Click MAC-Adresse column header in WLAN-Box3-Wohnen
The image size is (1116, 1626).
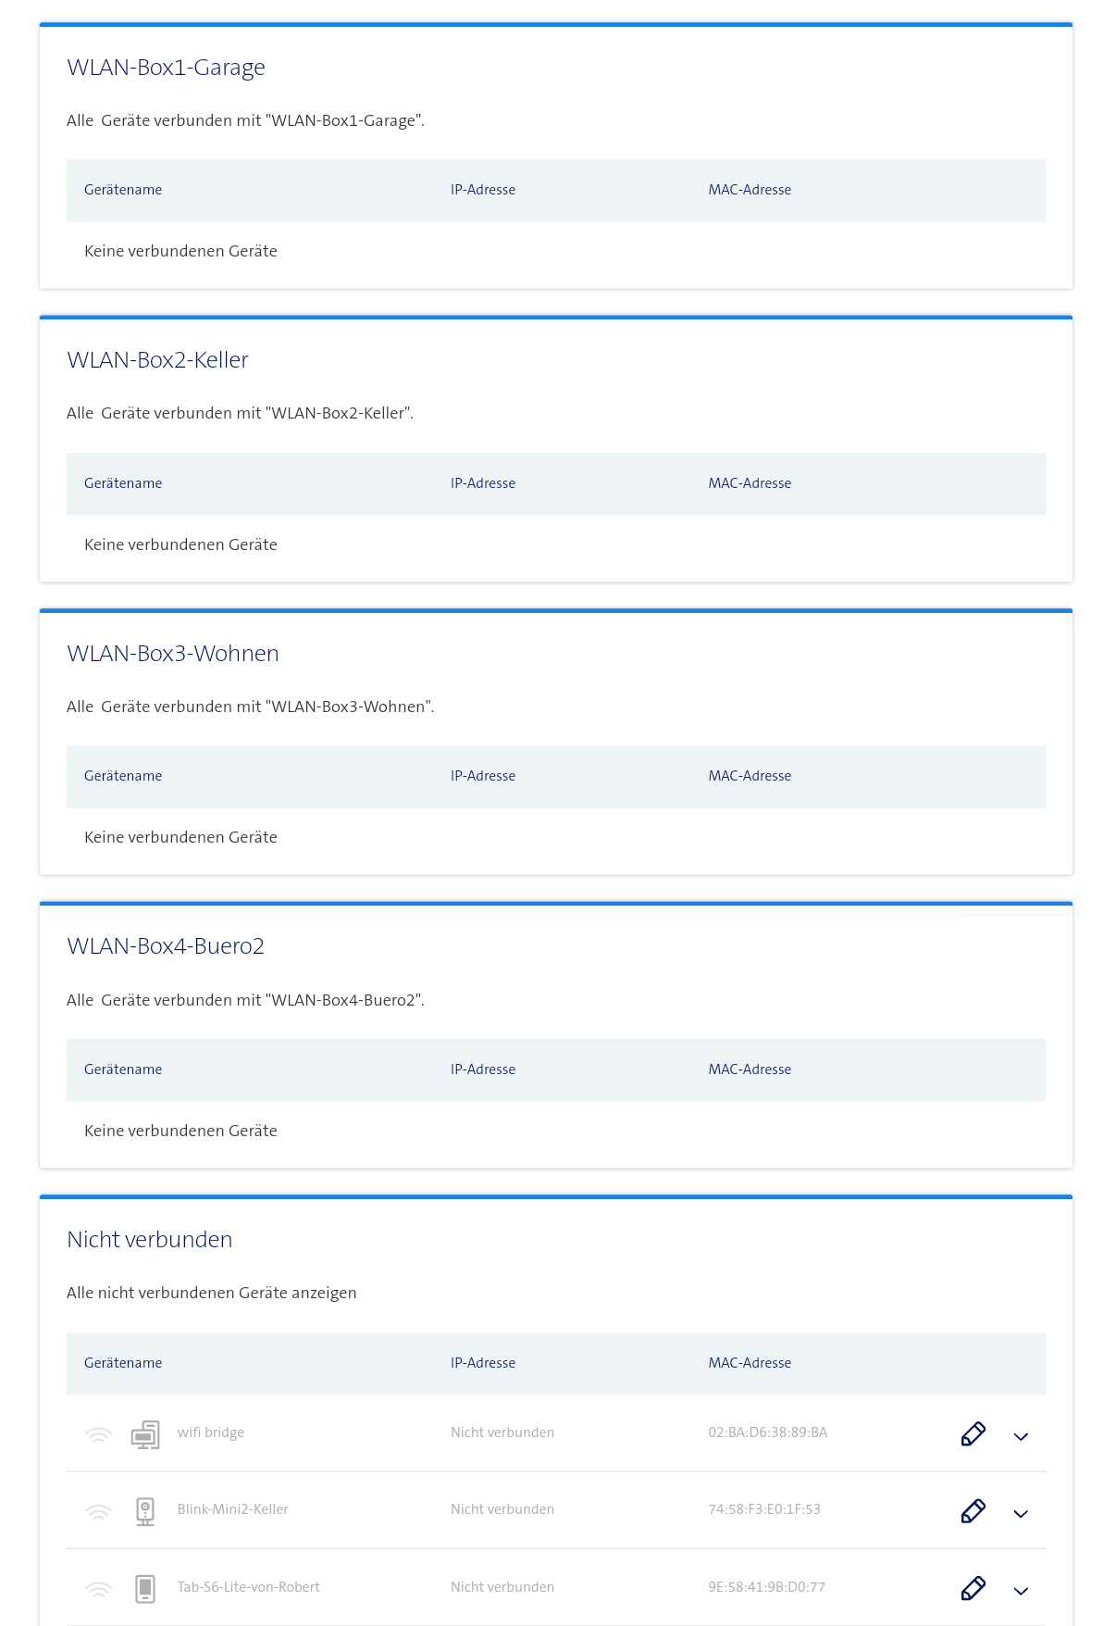750,776
